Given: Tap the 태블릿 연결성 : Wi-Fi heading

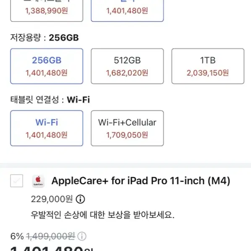Looking at the screenshot, I should tap(50, 100).
